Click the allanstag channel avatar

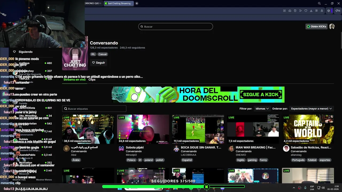286,149
